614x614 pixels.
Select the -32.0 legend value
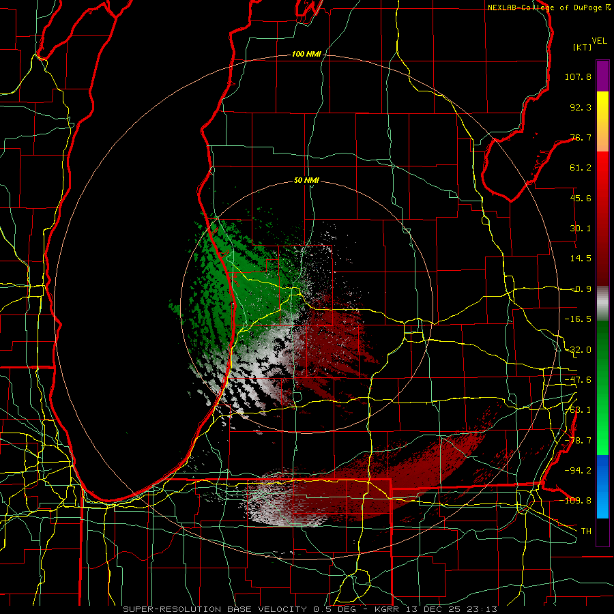[x=578, y=350]
